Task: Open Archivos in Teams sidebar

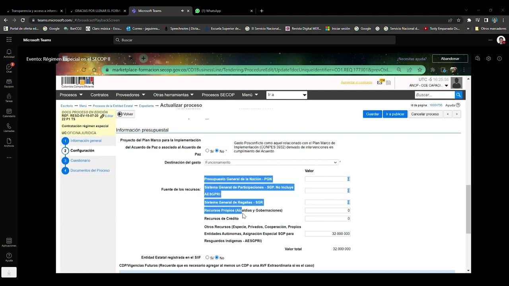Action: coord(9,143)
